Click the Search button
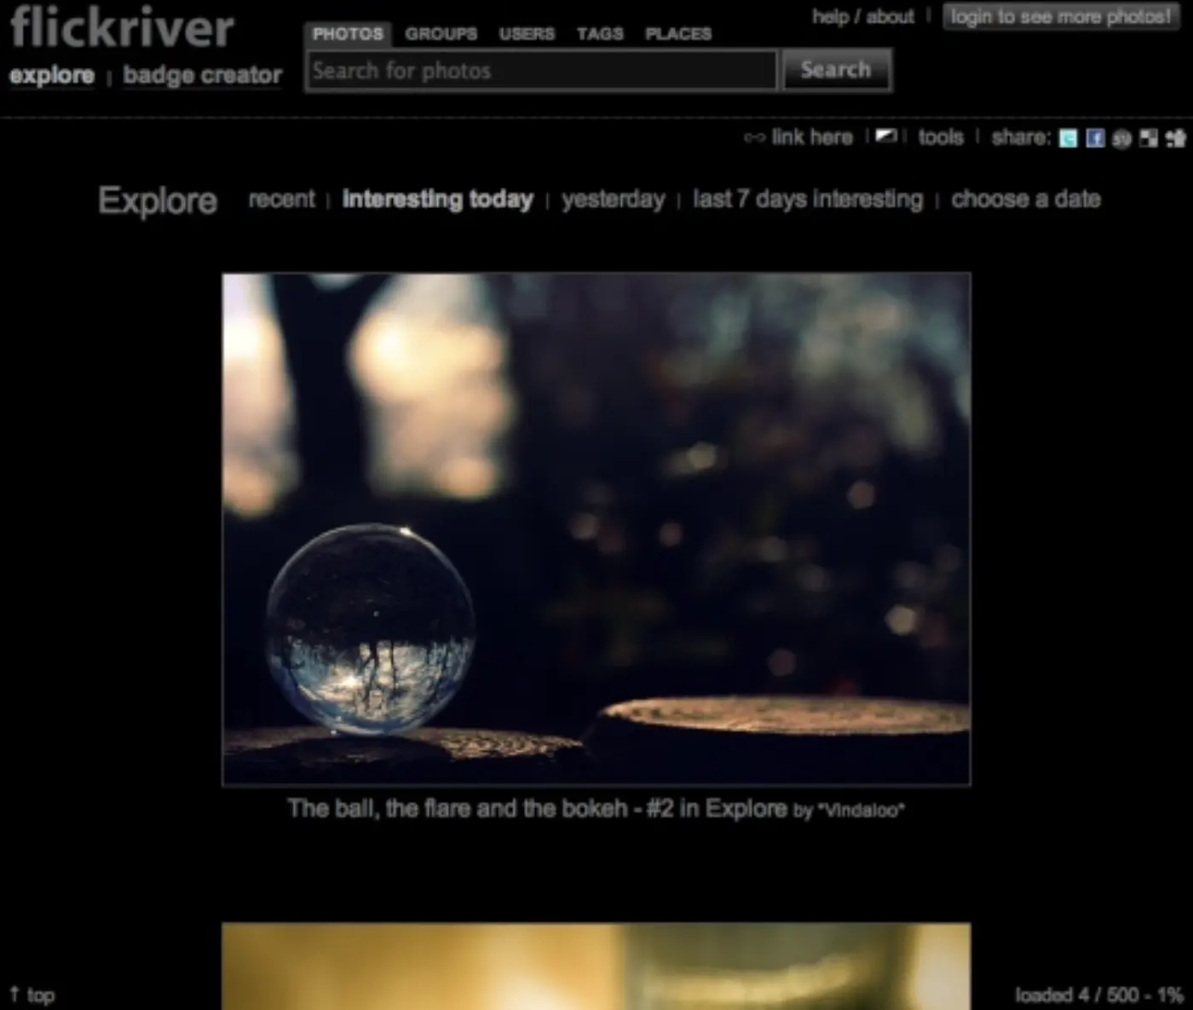Screen dimensions: 1193x1010 coord(836,70)
